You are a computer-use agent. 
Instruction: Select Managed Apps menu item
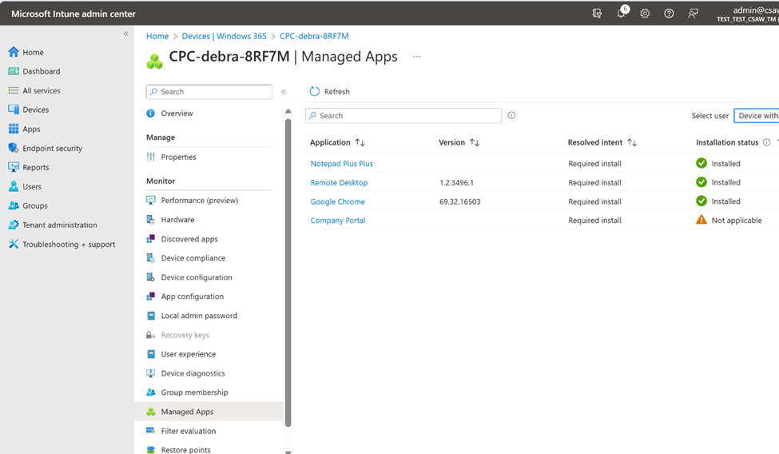[x=209, y=411]
